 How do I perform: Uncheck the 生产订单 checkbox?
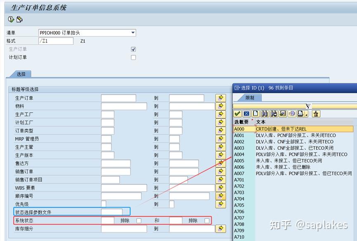tap(133, 49)
